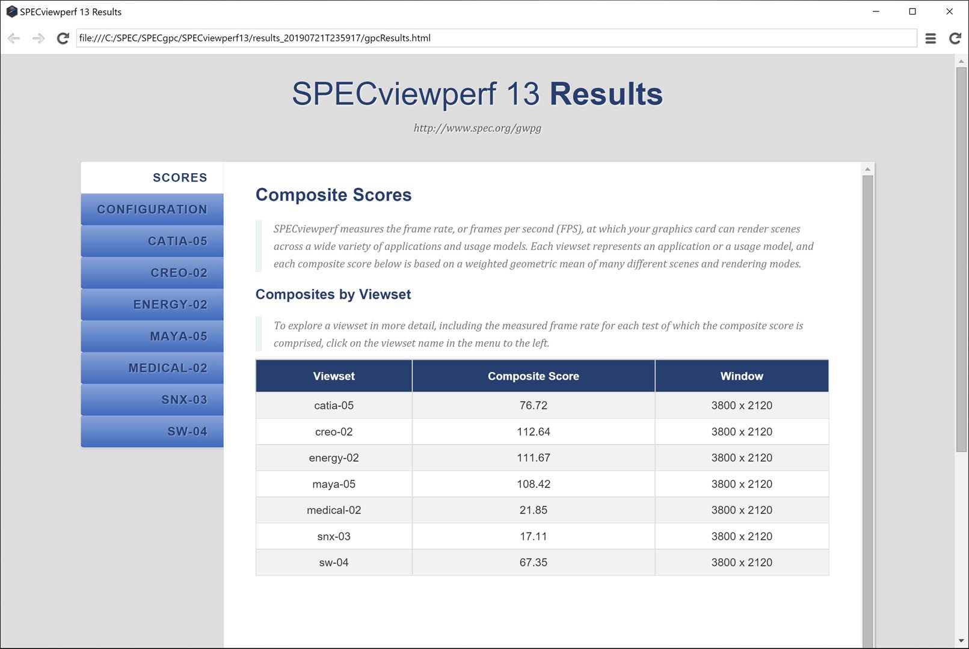Click the right-side refresh icon
This screenshot has width=969, height=649.
955,38
